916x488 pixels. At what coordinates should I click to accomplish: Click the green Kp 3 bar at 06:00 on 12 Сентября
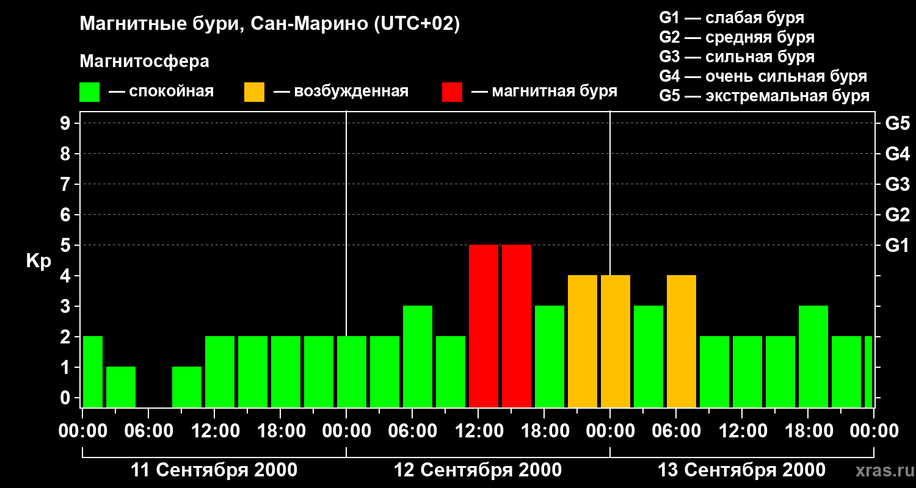pyautogui.click(x=418, y=357)
